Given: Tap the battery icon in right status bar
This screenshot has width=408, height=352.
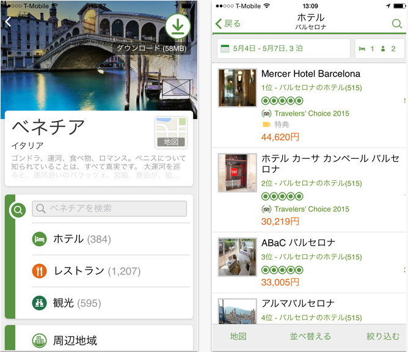Looking at the screenshot, I should coord(399,5).
